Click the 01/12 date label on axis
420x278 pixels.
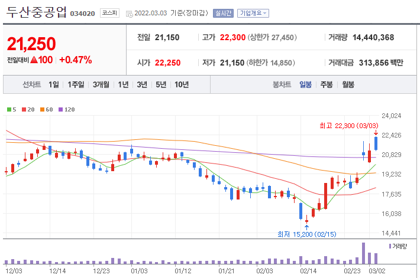[x=183, y=271]
